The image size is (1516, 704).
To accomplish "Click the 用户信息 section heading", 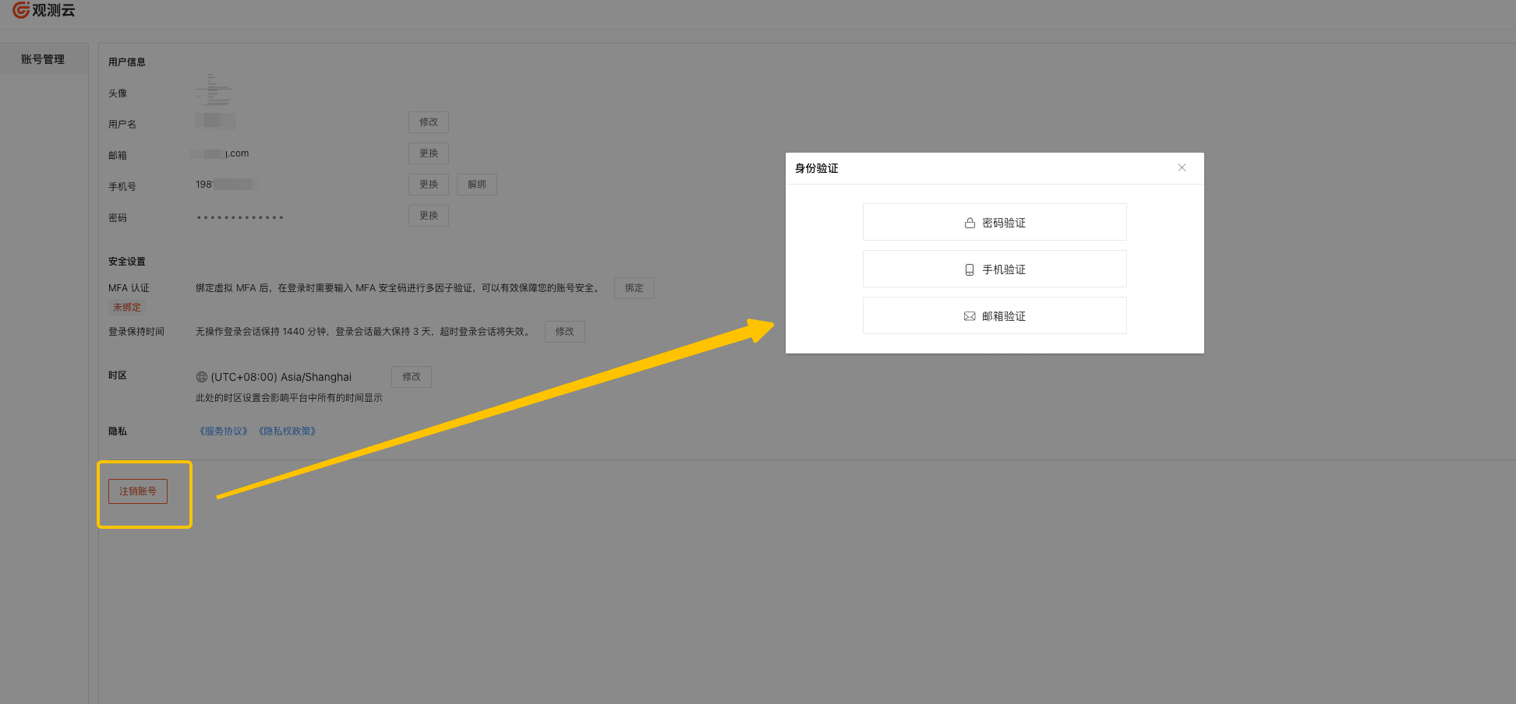I will tap(127, 62).
